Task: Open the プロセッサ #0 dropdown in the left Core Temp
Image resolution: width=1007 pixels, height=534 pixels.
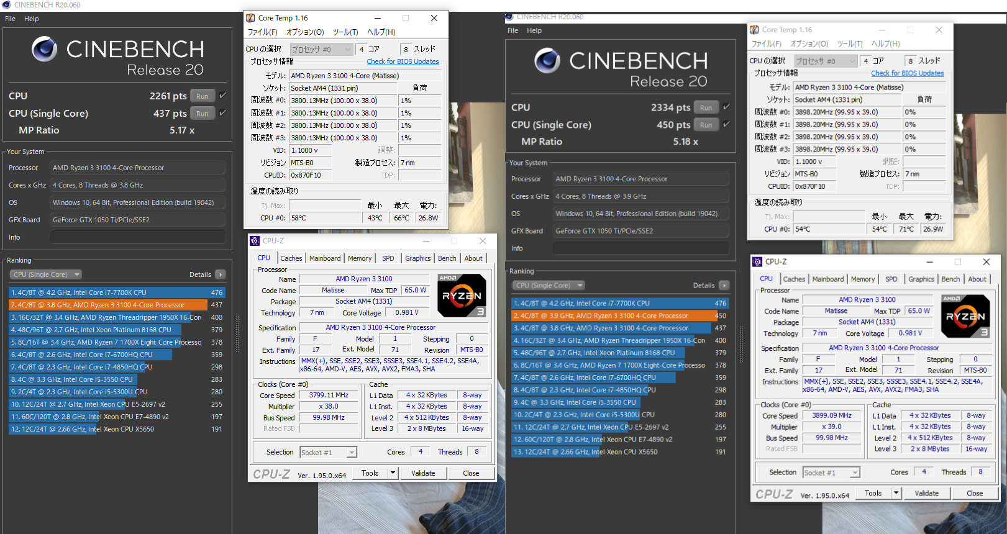Action: coord(321,49)
